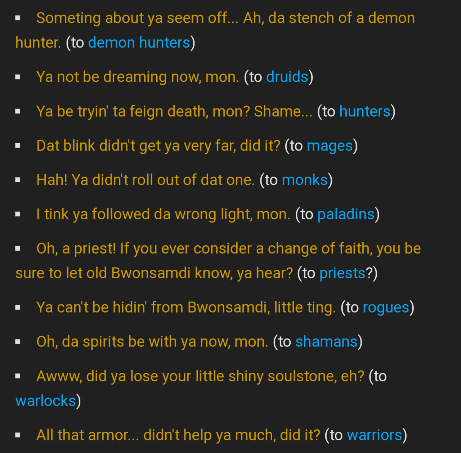Follow the mages link
The height and width of the screenshot is (453, 461).
tap(330, 146)
